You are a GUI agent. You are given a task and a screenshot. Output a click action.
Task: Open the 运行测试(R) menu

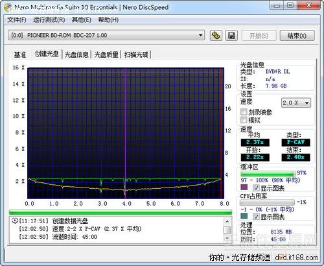pos(49,20)
